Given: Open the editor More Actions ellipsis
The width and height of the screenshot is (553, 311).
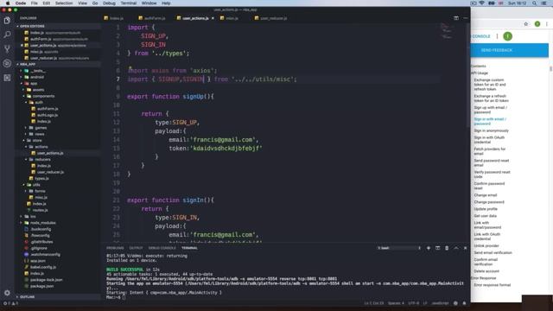Looking at the screenshot, I should (466, 18).
